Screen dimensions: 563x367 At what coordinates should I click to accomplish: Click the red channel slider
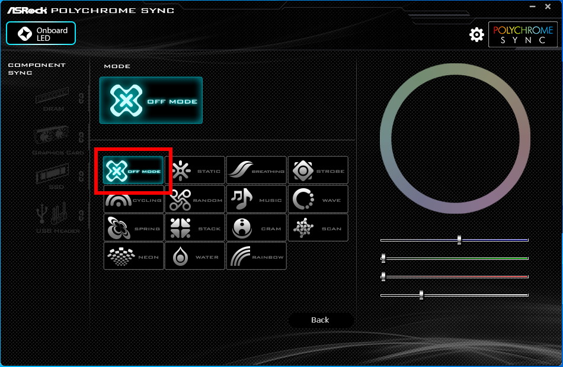(454, 276)
